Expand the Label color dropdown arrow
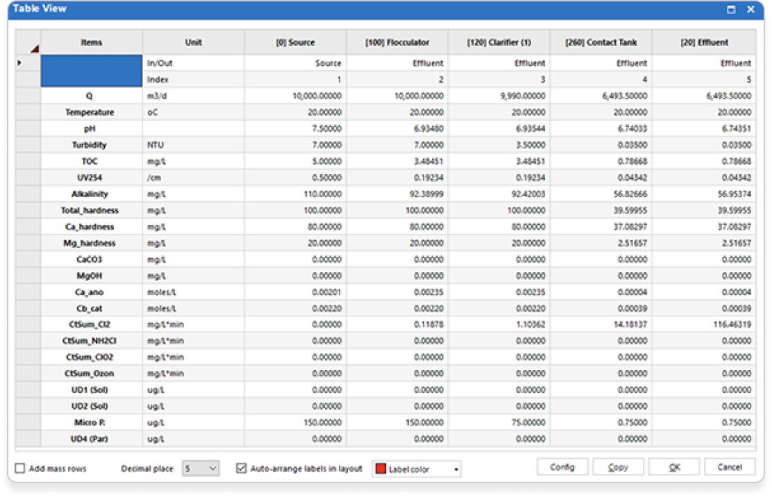Screen dimensions: 772x497 point(456,469)
